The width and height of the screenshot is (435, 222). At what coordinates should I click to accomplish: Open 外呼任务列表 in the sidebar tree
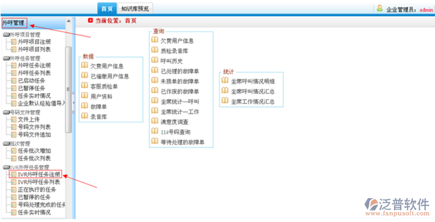(x=34, y=73)
